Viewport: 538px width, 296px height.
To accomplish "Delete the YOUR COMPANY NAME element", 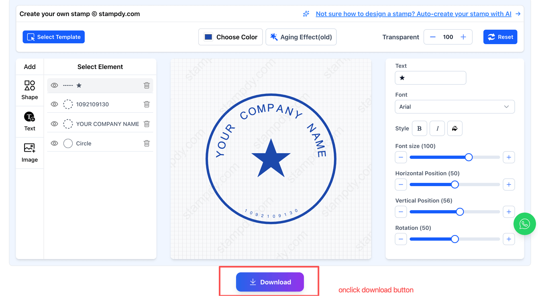I will 147,124.
